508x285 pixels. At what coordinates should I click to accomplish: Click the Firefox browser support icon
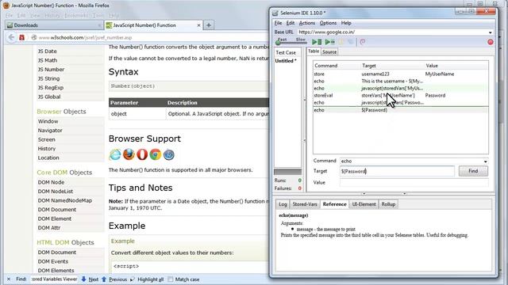click(x=129, y=155)
